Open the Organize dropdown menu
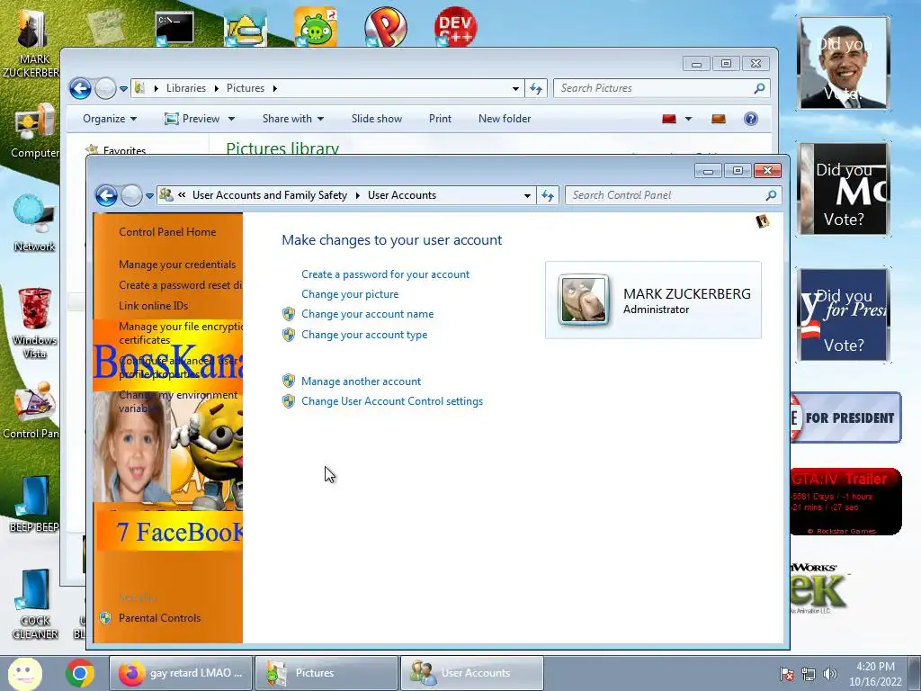 (x=110, y=119)
